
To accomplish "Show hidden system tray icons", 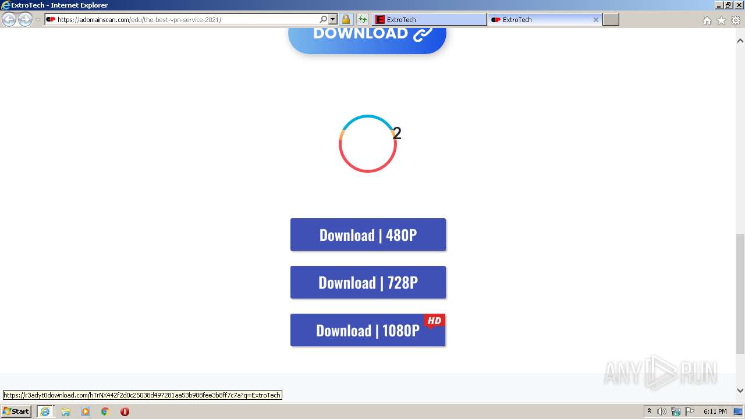I will pyautogui.click(x=649, y=411).
